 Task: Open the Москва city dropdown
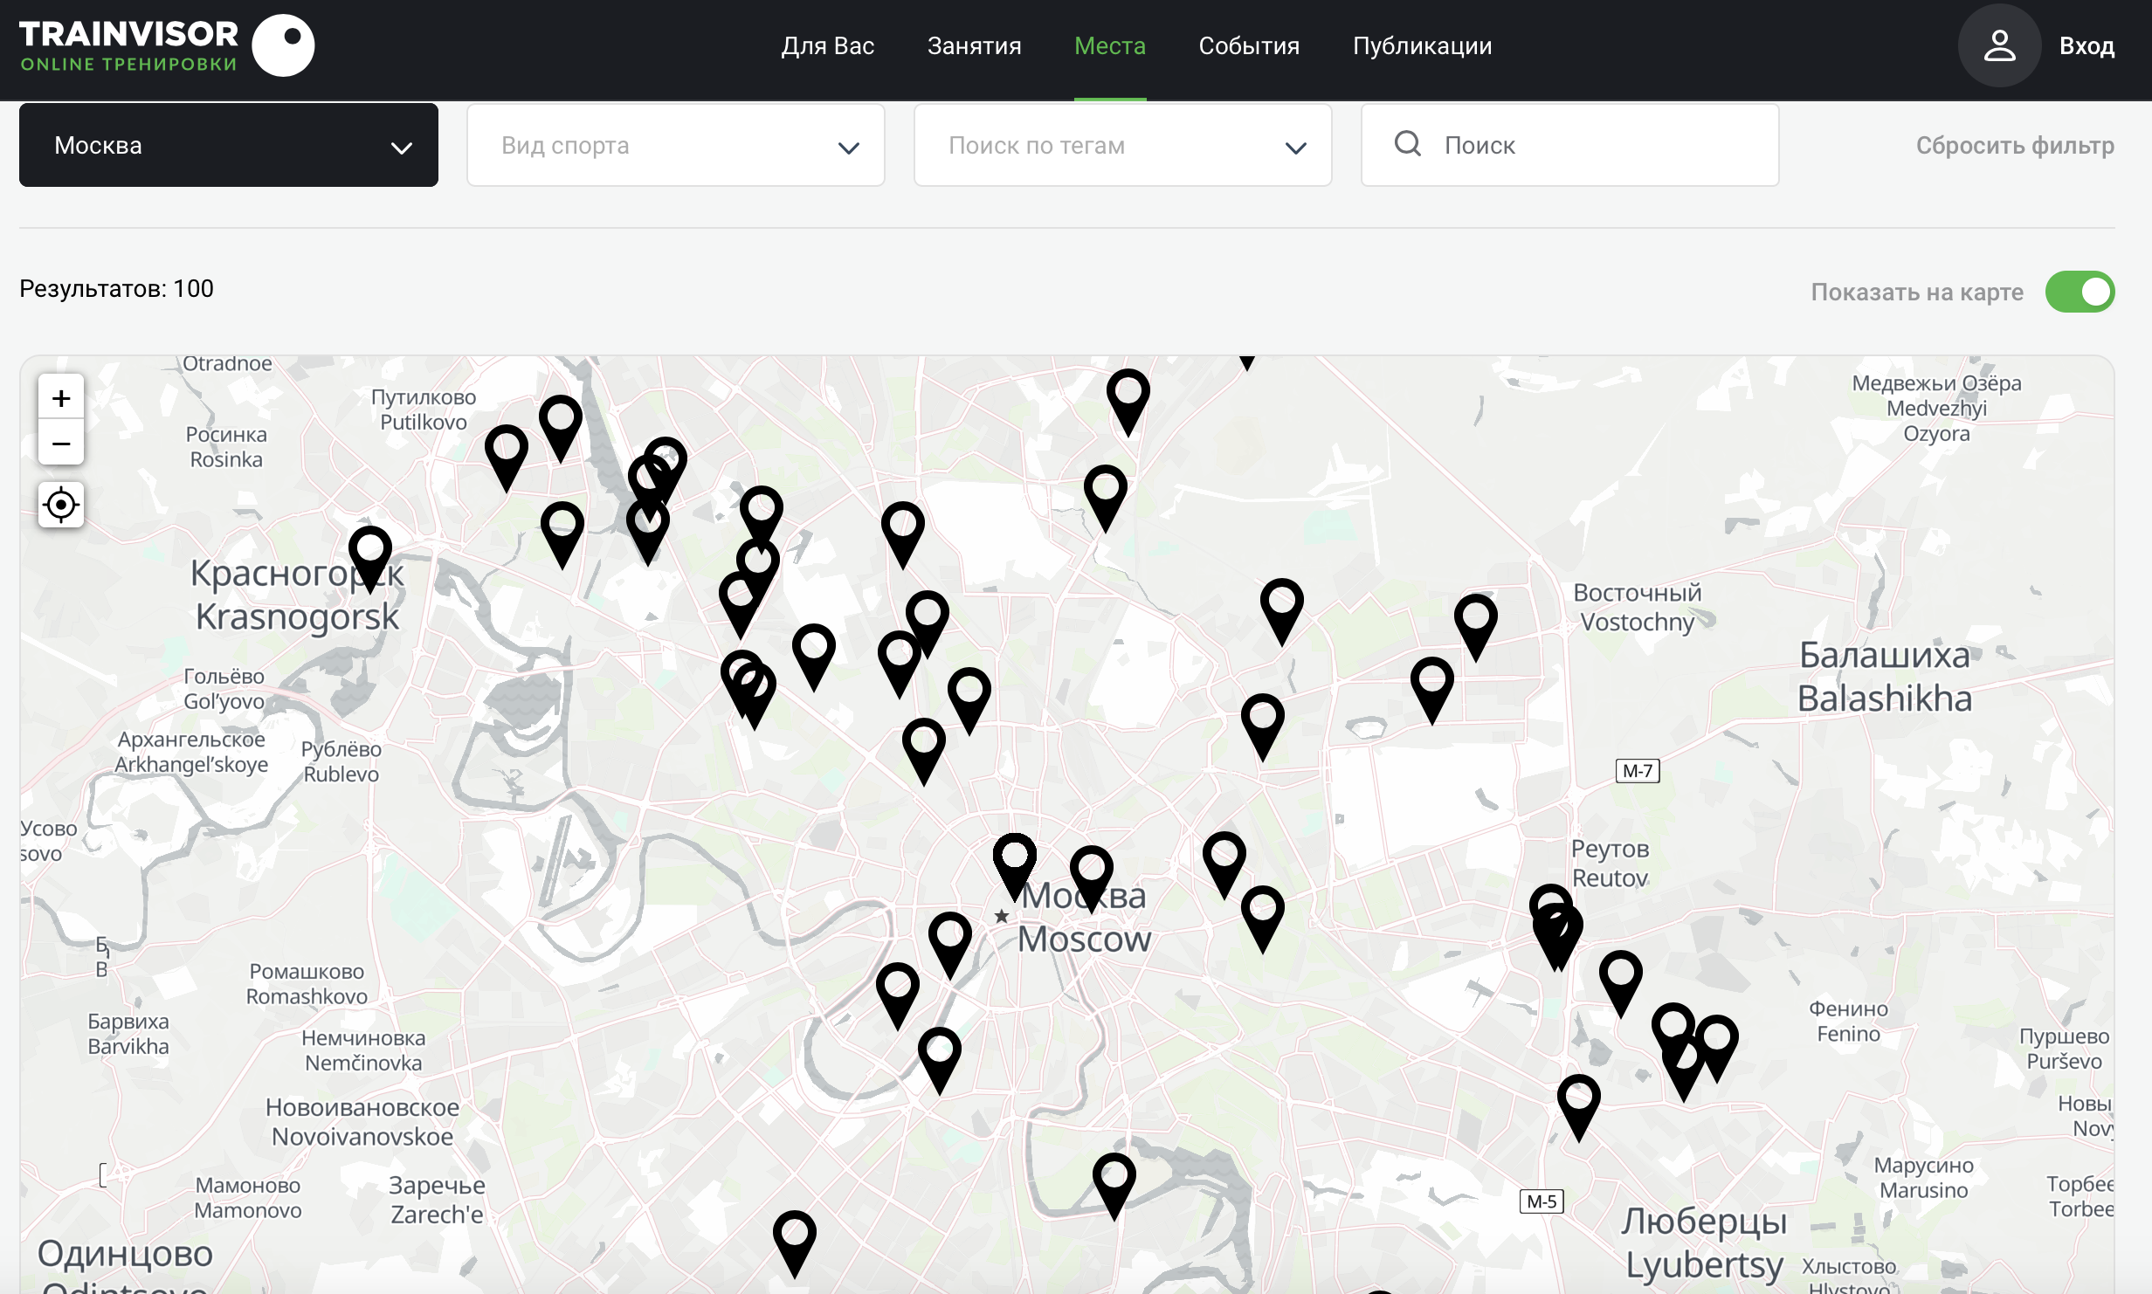click(229, 145)
